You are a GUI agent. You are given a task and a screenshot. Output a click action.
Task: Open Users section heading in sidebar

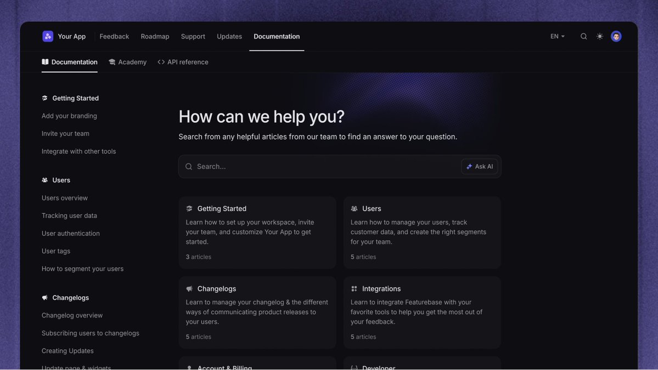tap(61, 180)
